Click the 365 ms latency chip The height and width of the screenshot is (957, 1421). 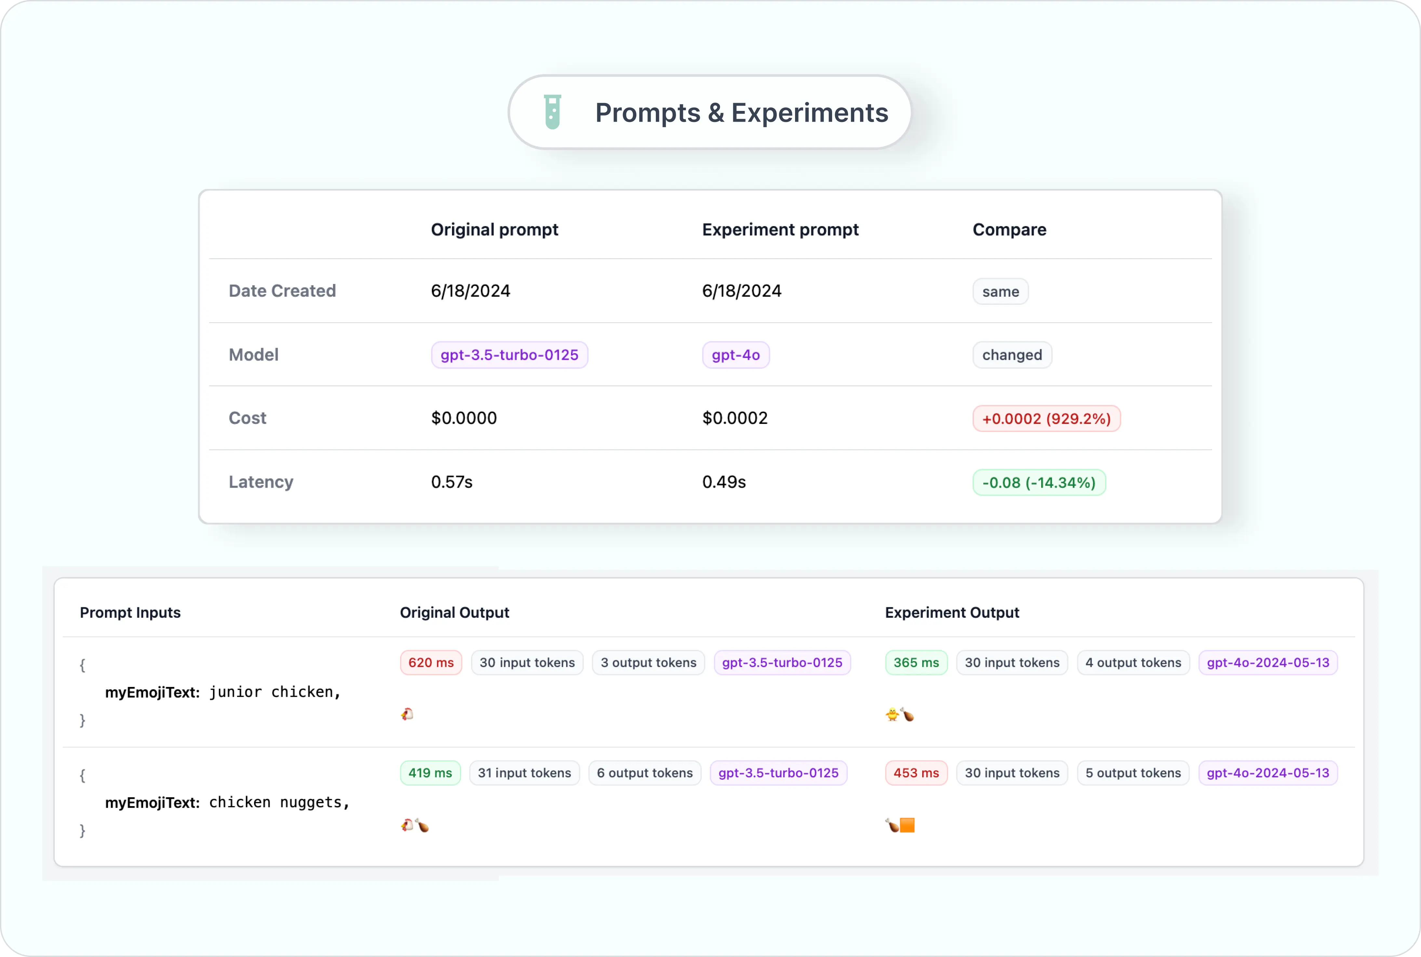pos(916,662)
